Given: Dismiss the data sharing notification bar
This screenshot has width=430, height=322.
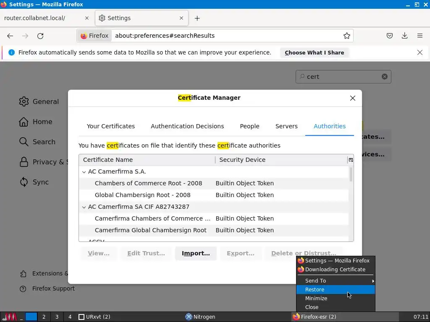Looking at the screenshot, I should click(x=420, y=52).
